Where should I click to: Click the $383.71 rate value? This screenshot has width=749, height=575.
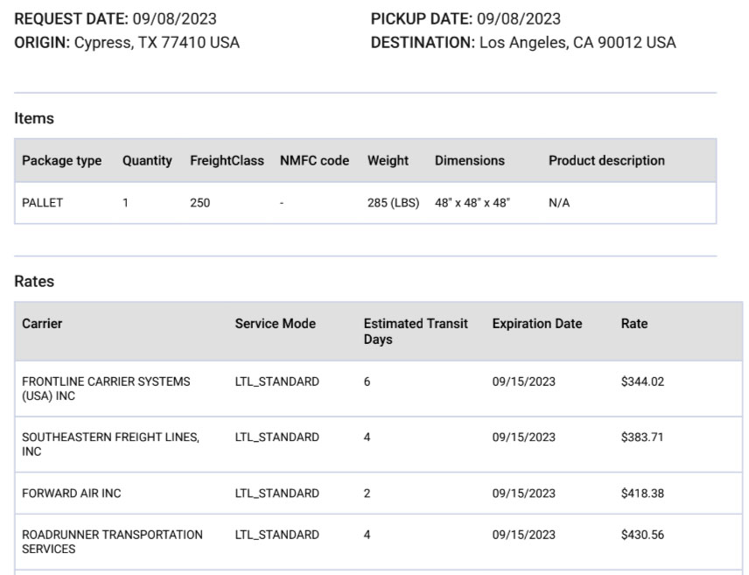tap(642, 437)
